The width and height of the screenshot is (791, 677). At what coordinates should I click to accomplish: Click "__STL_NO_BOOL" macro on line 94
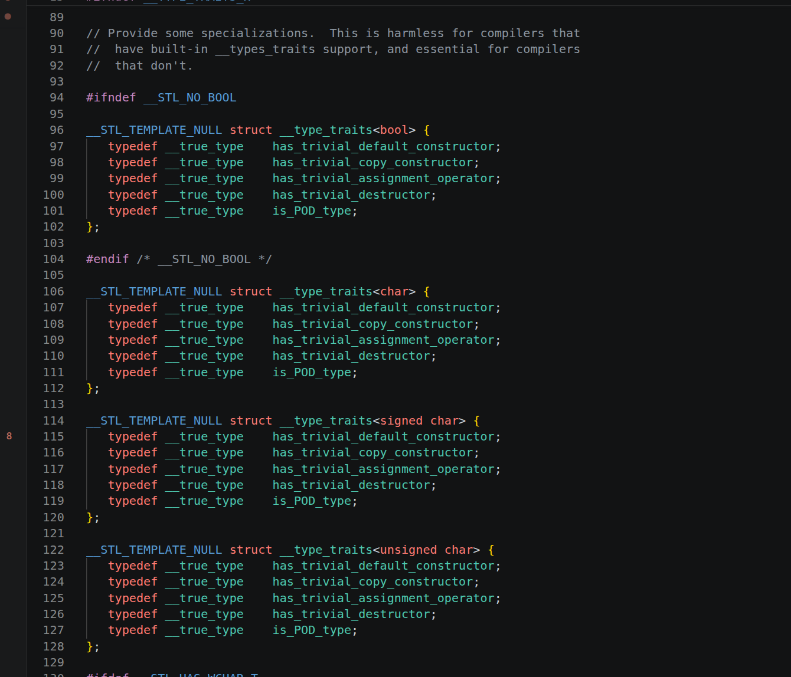coord(190,97)
